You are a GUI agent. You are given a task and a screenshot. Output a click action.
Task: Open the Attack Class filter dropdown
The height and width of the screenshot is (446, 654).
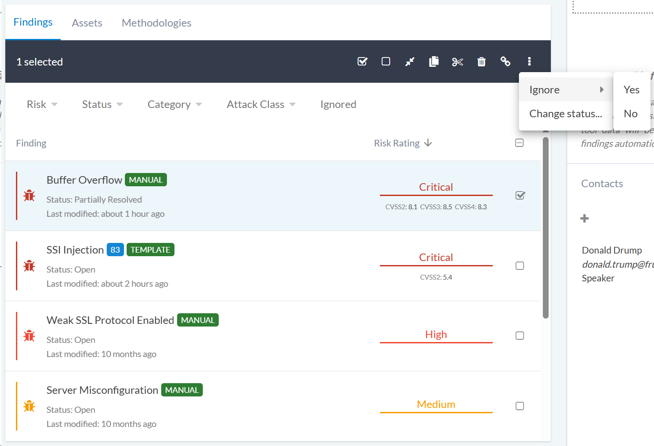tap(261, 104)
